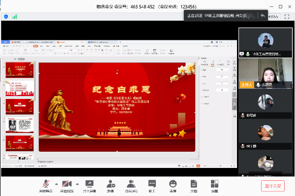Viewport: 295px width, 196px height.
Task: Open the meeting settings icon
Action: click(214, 186)
